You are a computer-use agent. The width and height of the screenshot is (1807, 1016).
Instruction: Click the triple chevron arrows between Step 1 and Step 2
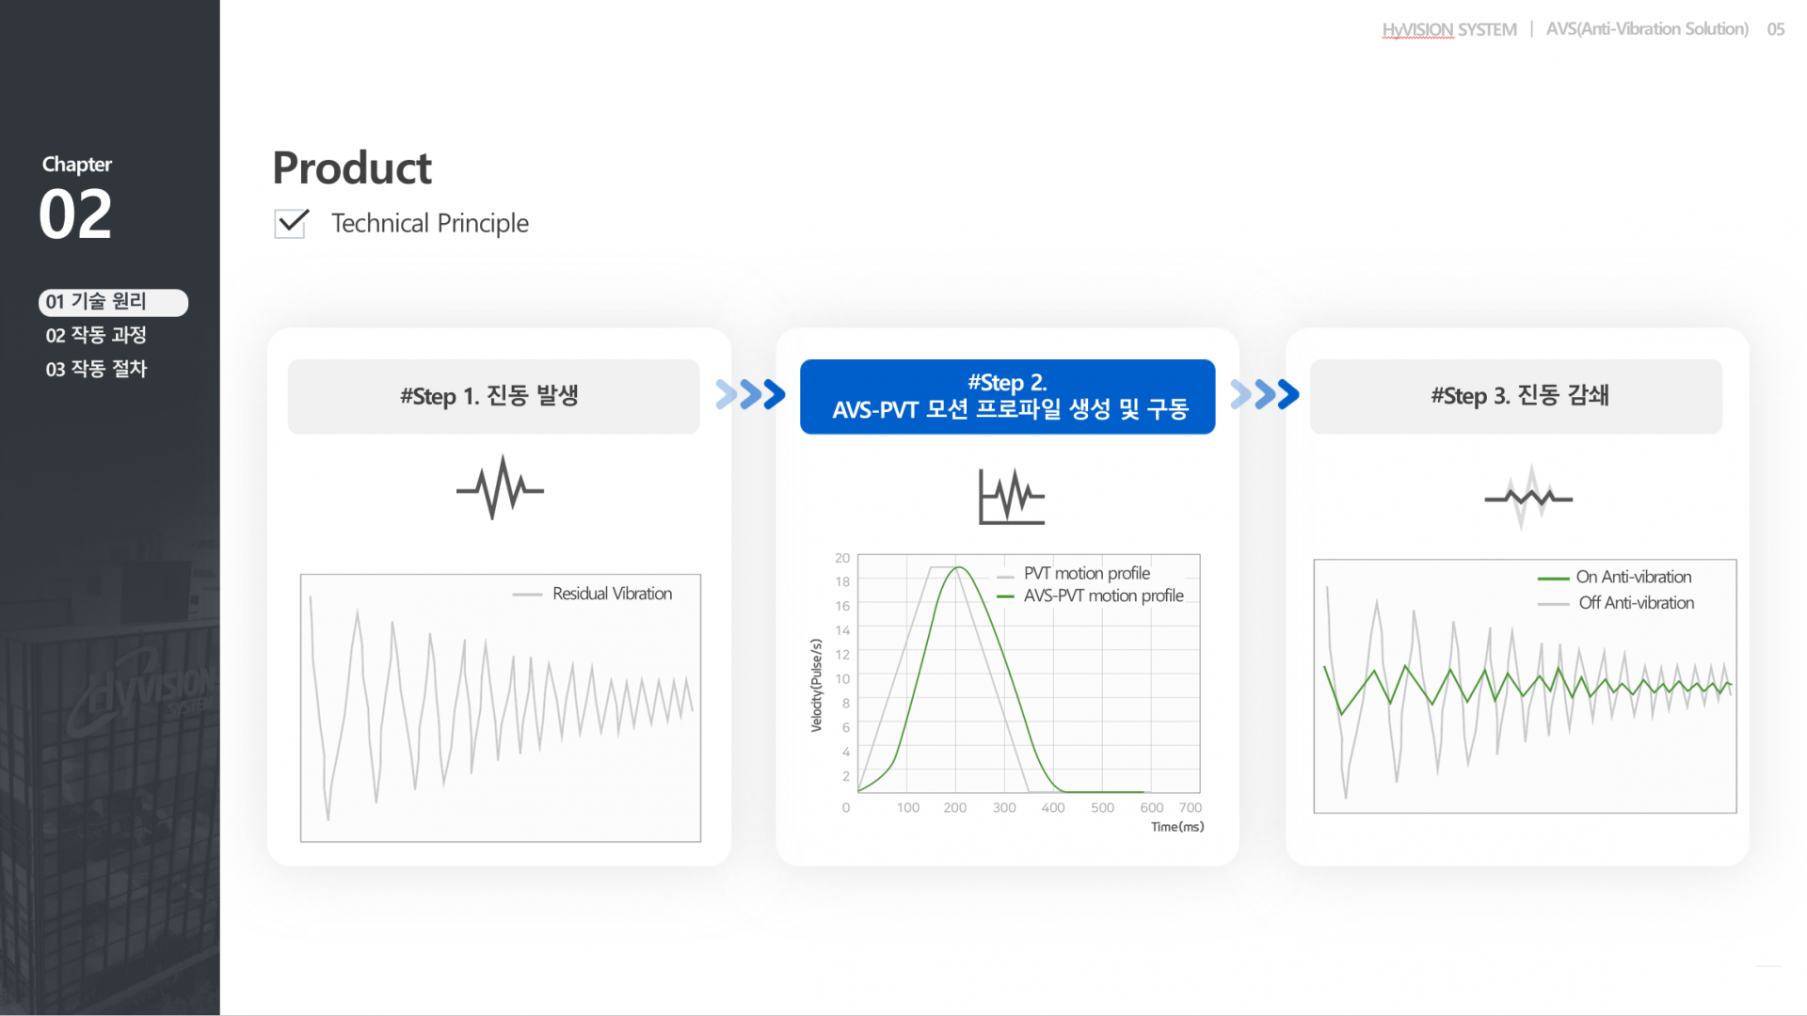point(750,394)
